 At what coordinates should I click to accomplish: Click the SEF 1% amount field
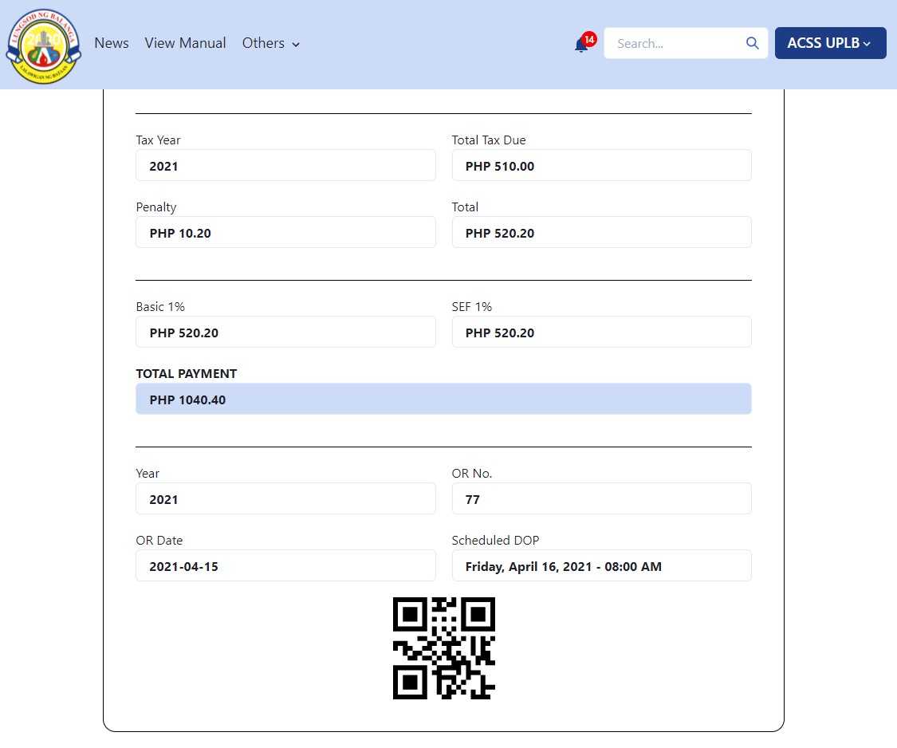point(601,333)
